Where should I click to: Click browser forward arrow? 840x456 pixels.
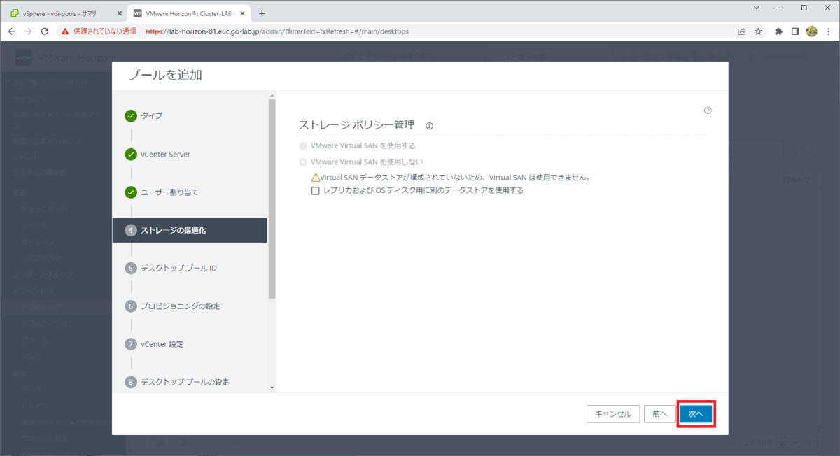pos(28,31)
